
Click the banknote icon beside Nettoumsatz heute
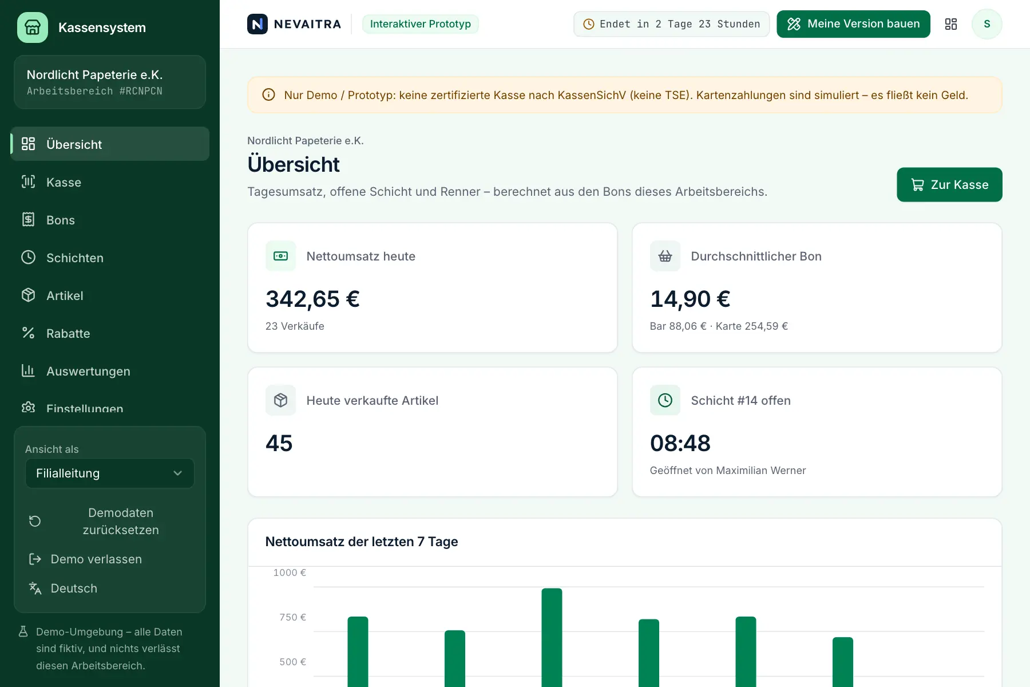281,256
